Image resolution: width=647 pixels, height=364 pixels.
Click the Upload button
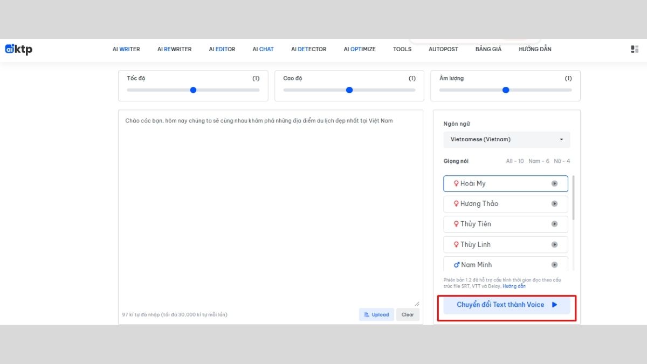376,314
